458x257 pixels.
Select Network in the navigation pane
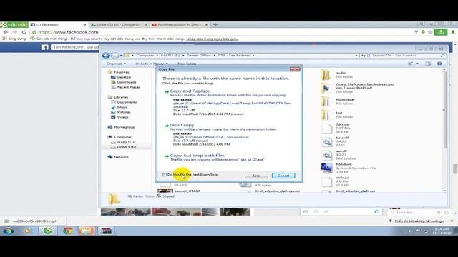coord(121,157)
